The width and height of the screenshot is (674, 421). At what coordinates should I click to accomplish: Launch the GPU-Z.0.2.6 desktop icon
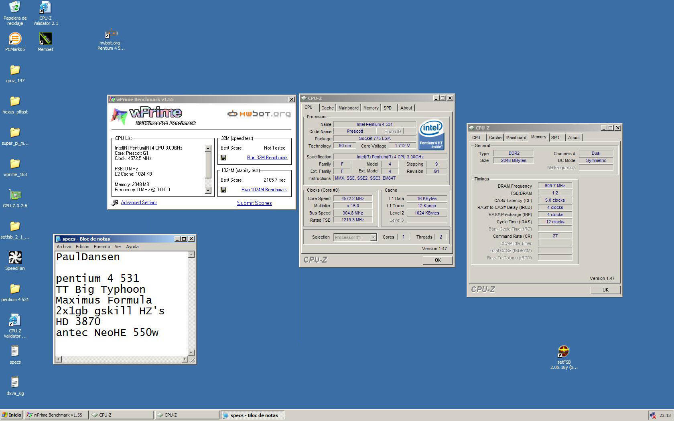click(x=15, y=198)
